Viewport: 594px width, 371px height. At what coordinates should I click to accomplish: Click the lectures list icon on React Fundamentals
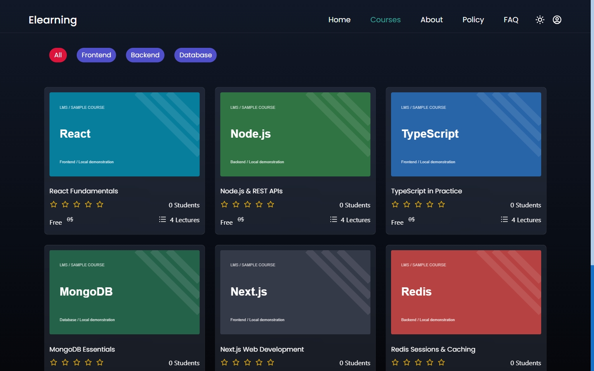[163, 219]
